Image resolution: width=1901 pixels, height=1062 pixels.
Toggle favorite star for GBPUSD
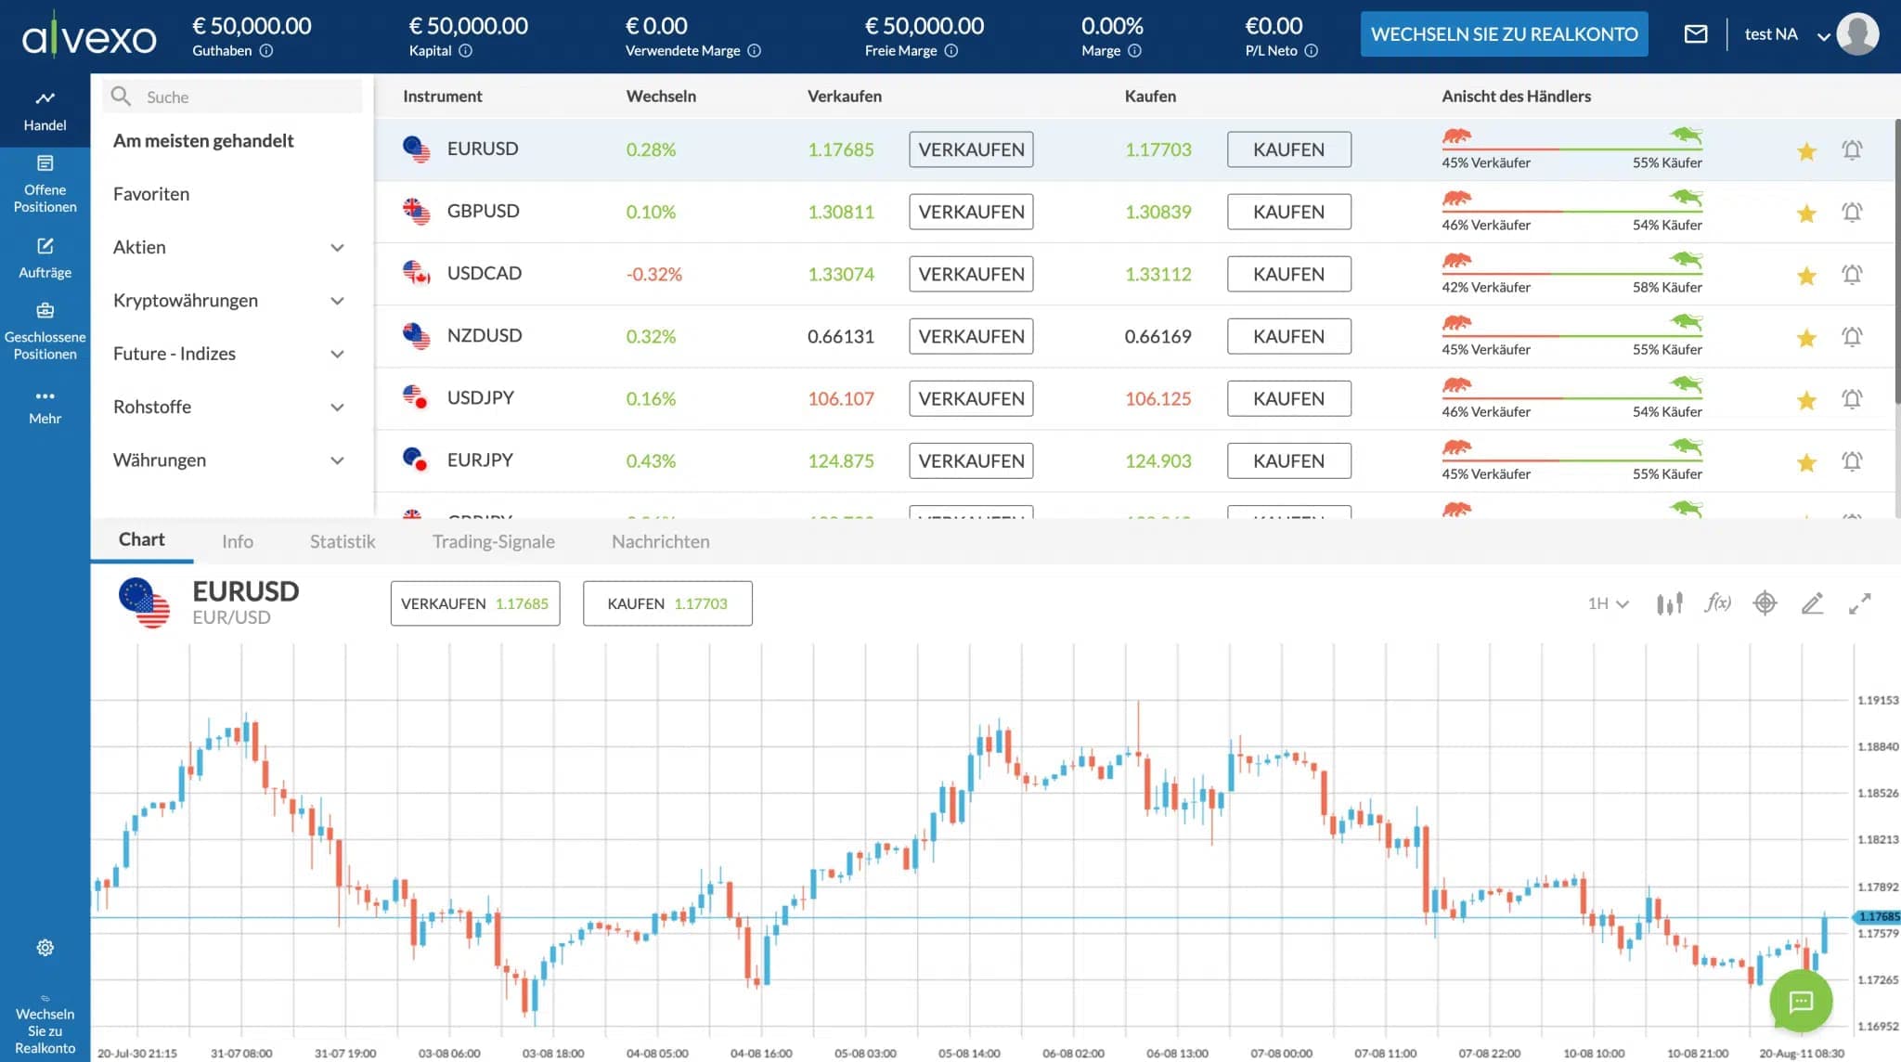click(x=1806, y=213)
